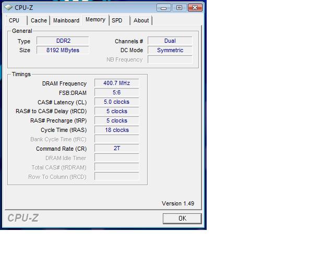The image size is (334, 267).
Task: Click the Command Rate value 2T
Action: [x=117, y=149]
